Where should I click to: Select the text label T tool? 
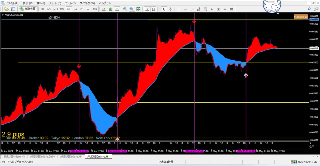218,9
